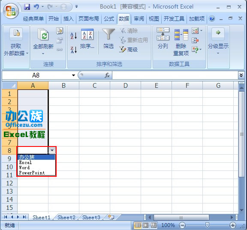247x230 pixels.
Task: Insert a new worksheet tab
Action: [x=111, y=217]
